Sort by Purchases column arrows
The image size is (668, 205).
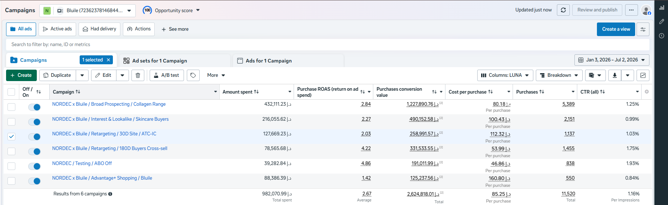tap(542, 92)
